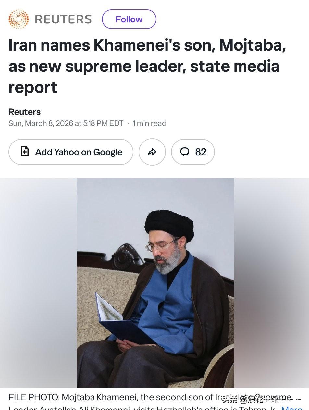This screenshot has height=410, width=309.
Task: Click the article timestamp March 8, 2026
Action: [x=66, y=123]
